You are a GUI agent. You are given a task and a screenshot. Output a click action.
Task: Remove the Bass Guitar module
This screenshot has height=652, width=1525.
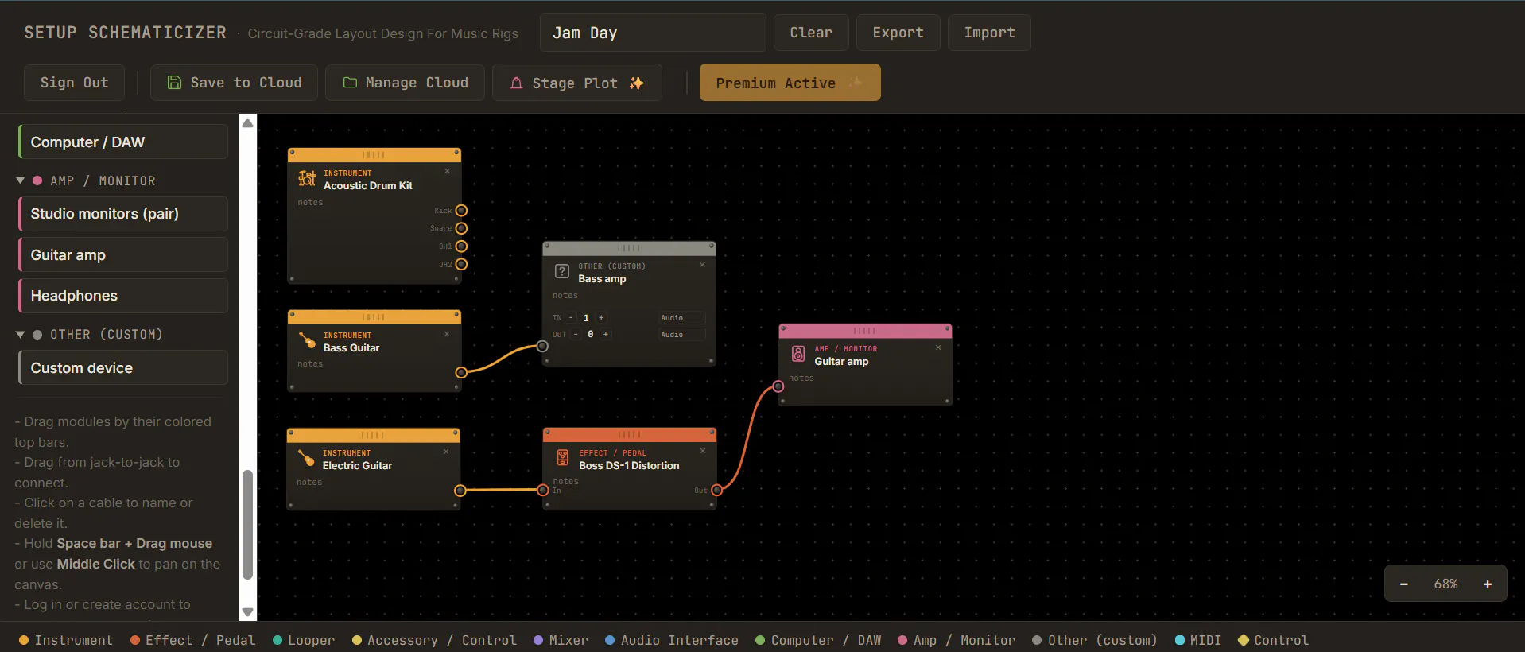pyautogui.click(x=448, y=334)
